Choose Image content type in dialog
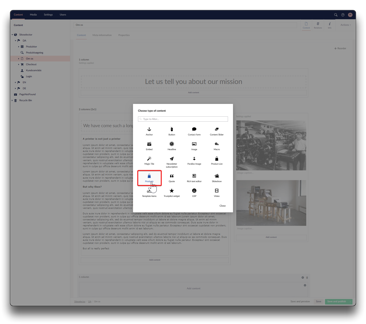Screen dimensions: 366x324 click(x=194, y=146)
